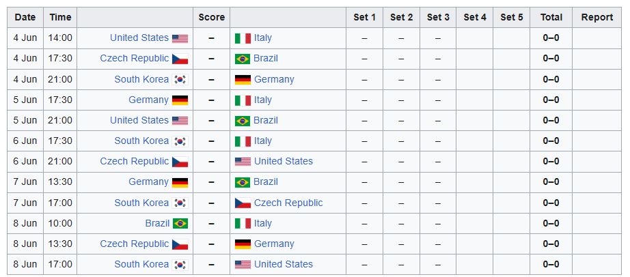630x277 pixels.
Task: Click Germany flag in 8 Jun 13:30 row
Action: click(243, 244)
